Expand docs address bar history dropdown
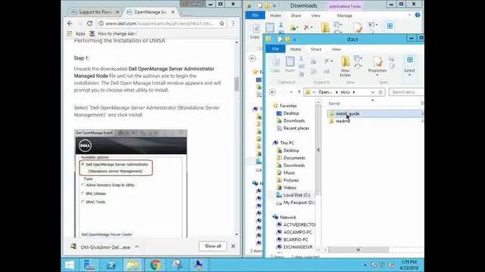The image size is (485, 272). click(373, 92)
